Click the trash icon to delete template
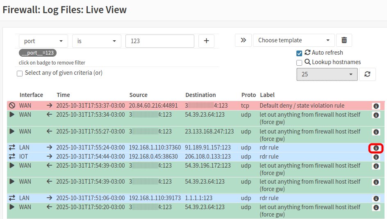 [x=344, y=40]
